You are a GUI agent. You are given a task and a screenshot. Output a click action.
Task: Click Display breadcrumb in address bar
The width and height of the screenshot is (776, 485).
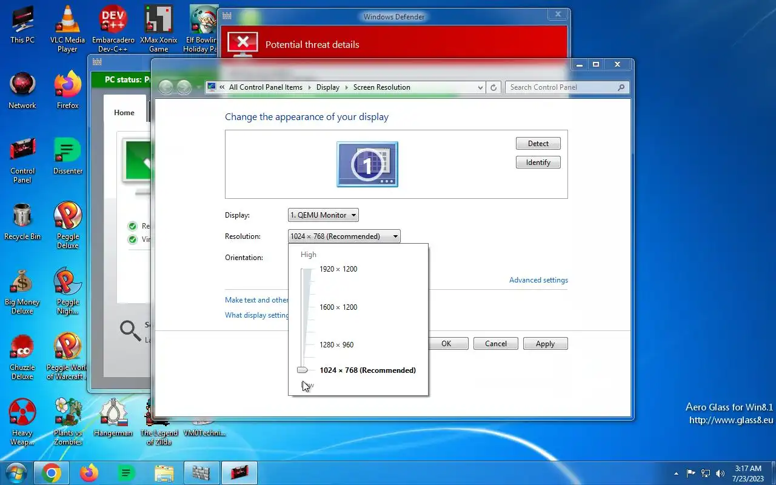point(328,87)
